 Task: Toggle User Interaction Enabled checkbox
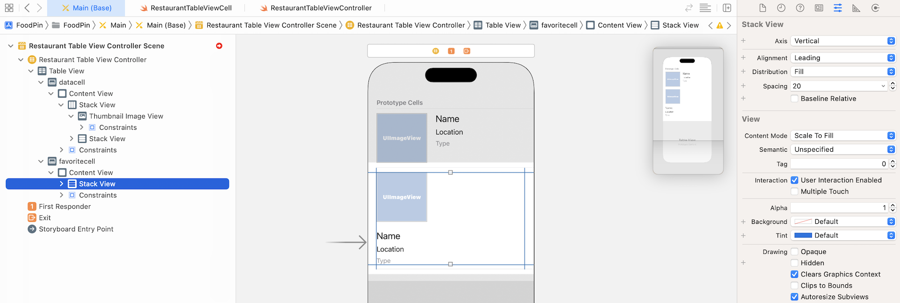point(795,180)
